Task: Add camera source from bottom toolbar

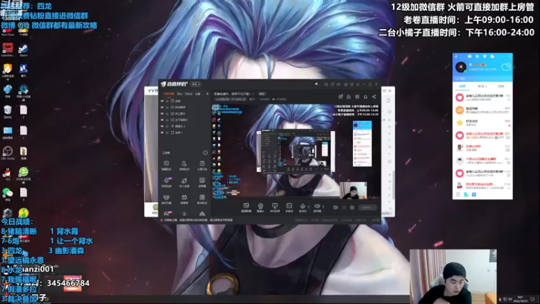Action: 261,207
